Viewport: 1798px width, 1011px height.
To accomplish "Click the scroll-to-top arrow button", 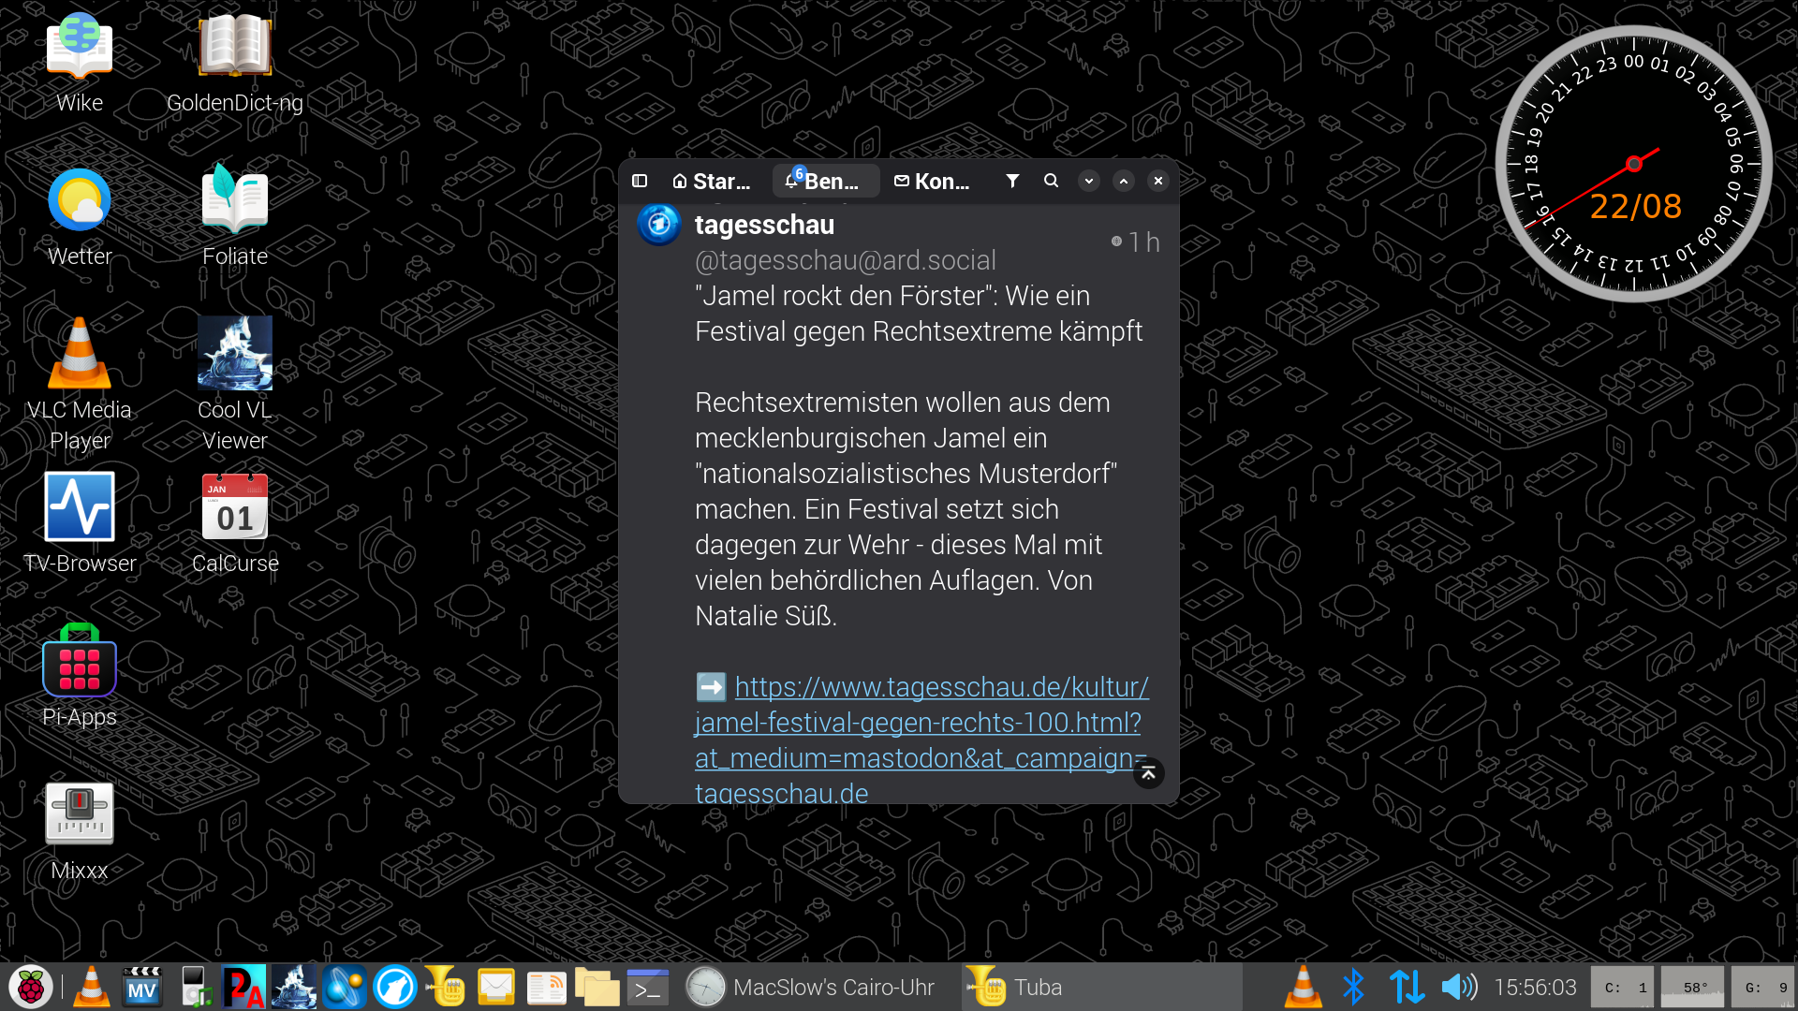I will coord(1148,773).
